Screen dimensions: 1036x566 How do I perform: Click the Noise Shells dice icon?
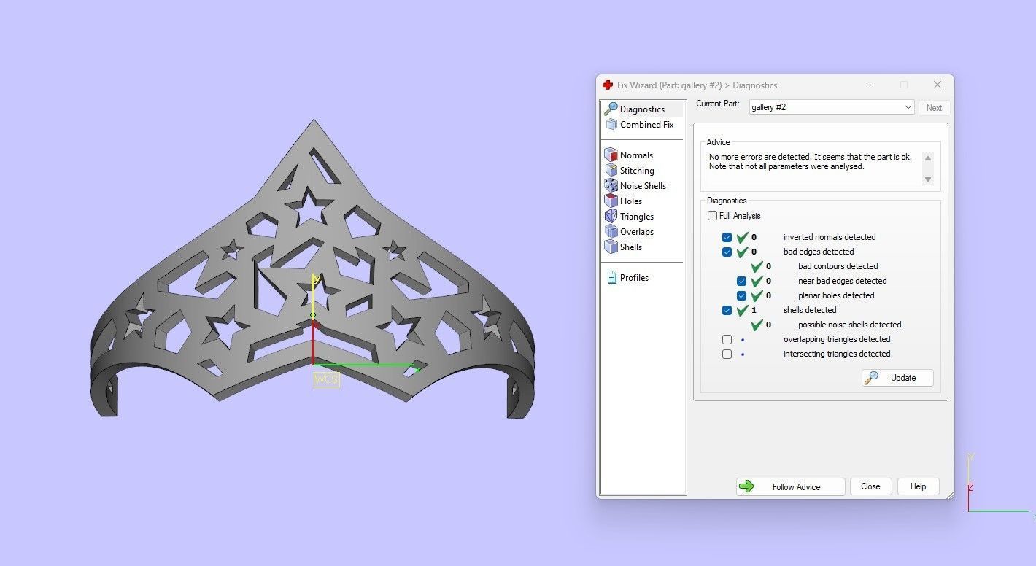coord(611,186)
